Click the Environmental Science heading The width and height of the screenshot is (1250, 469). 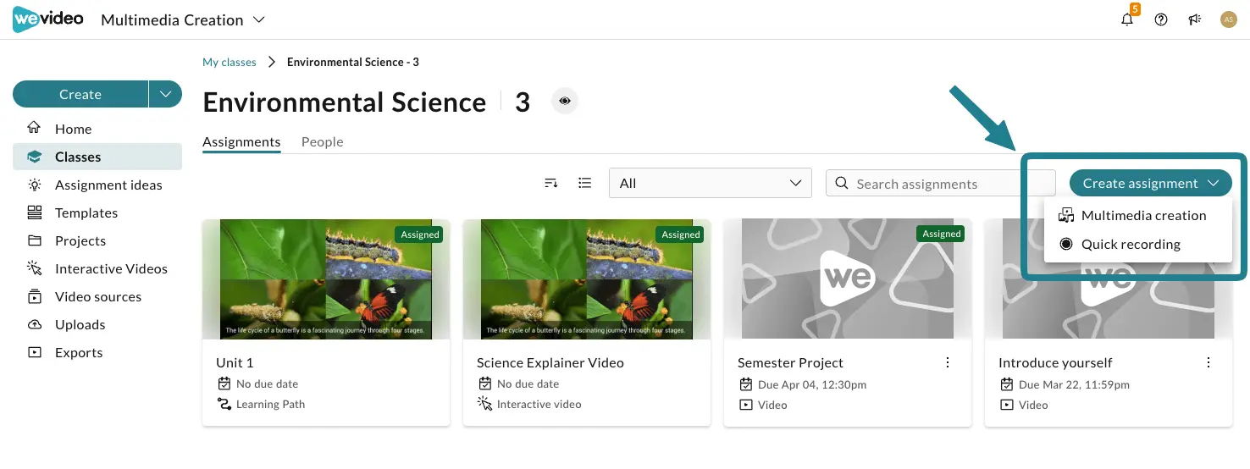345,102
